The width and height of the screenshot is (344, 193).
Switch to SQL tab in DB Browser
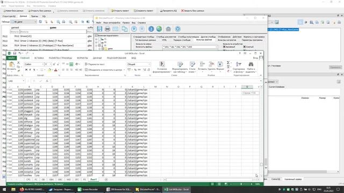tap(44, 16)
